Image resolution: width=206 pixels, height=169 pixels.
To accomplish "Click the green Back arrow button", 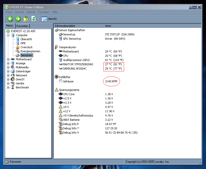I will pos(10,19).
